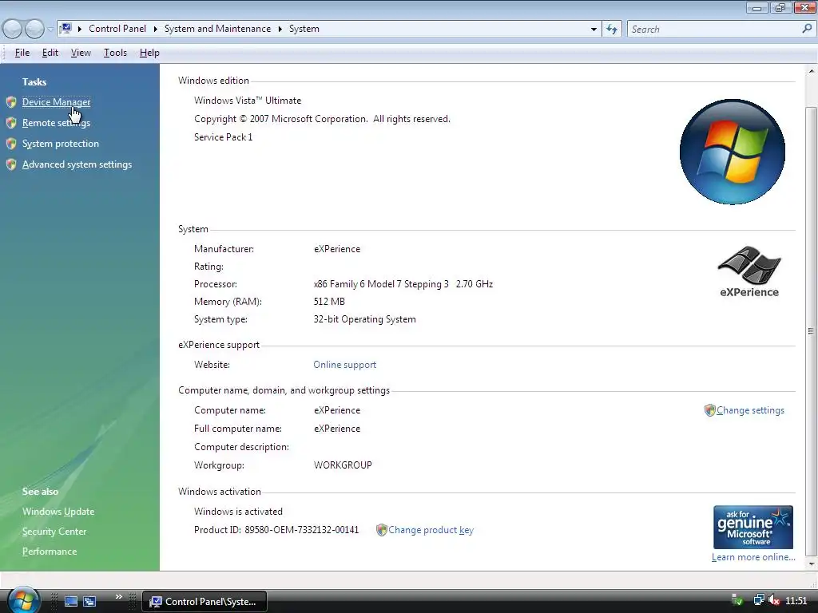Open the View menu
The height and width of the screenshot is (613, 818).
click(x=81, y=53)
